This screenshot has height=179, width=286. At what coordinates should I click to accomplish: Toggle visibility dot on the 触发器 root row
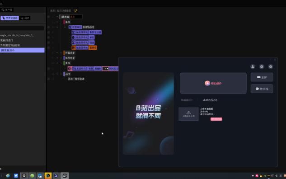point(48,17)
